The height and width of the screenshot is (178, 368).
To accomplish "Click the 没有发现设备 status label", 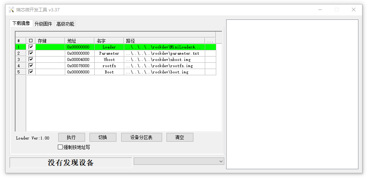I will pos(71,163).
